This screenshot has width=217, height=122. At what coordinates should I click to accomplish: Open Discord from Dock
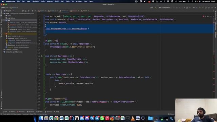click(87, 118)
